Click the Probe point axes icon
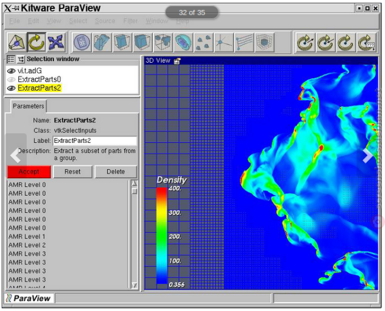 click(223, 42)
